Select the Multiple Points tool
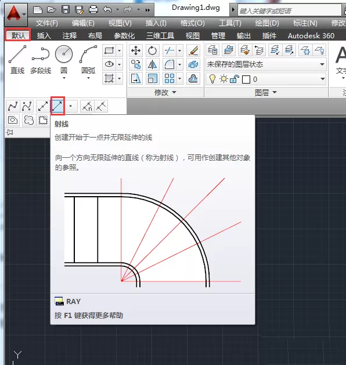This screenshot has width=346, height=365. [71, 106]
